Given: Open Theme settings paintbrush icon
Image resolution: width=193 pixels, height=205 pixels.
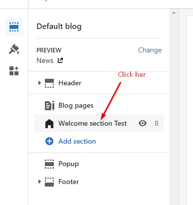Looking at the screenshot, I should tap(14, 49).
